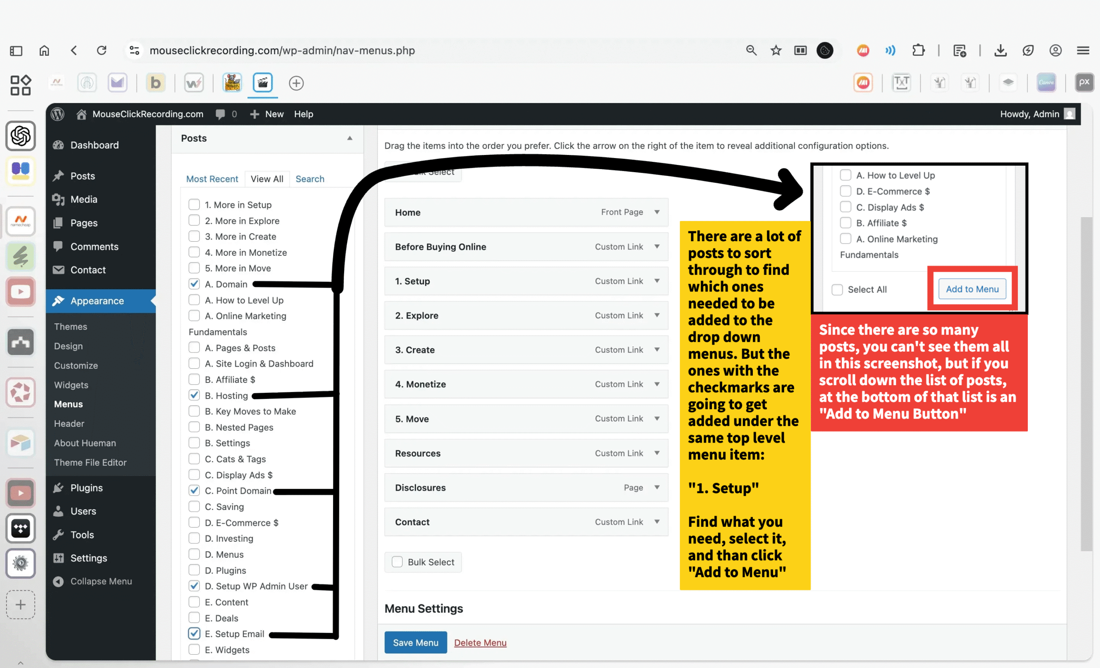Screen dimensions: 1100x668
Task: Enable the bottom Bulk Select checkbox
Action: [x=397, y=562]
